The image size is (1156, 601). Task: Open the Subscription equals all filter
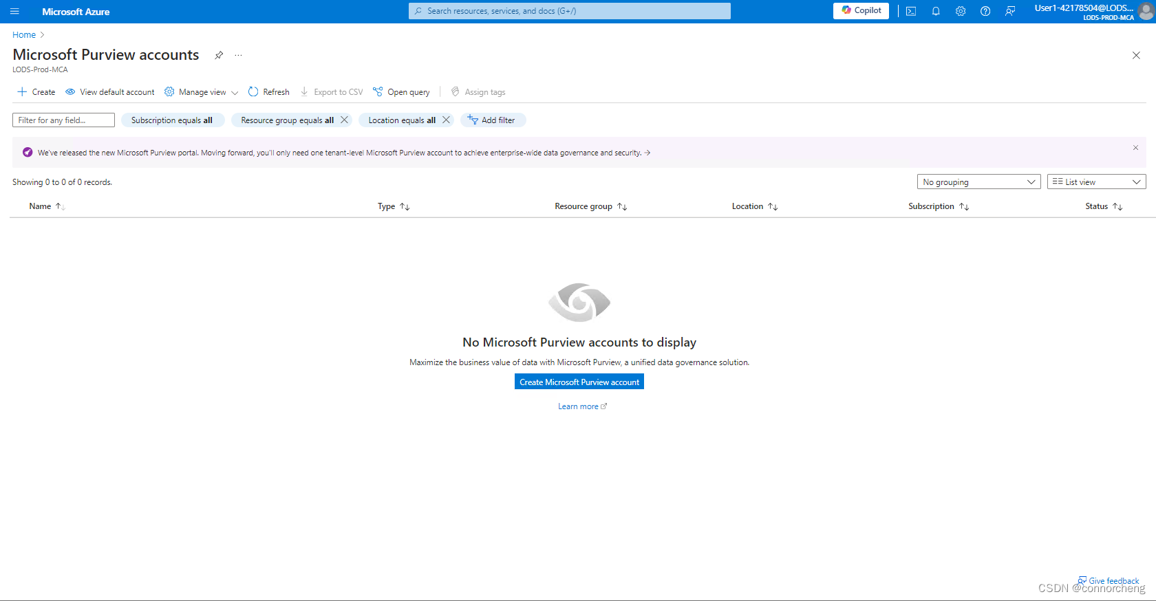(x=172, y=120)
